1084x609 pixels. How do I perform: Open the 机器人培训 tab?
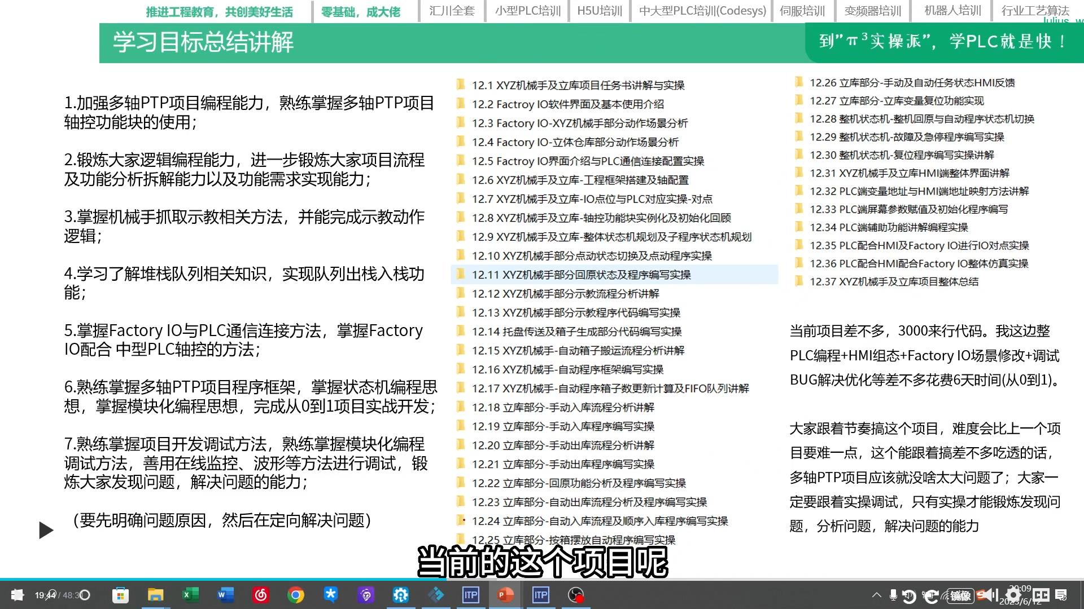[x=952, y=11]
